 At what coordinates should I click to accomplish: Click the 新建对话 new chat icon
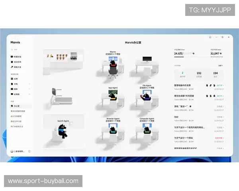[12, 57]
